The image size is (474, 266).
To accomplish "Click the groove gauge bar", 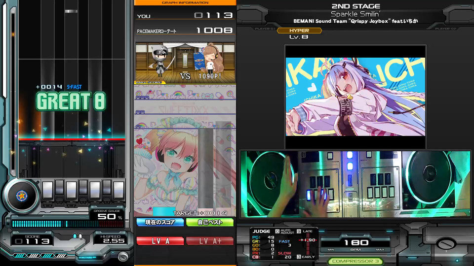I will coord(68,224).
